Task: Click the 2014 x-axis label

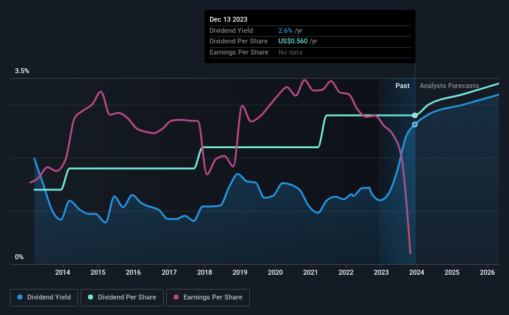Action: [x=63, y=272]
